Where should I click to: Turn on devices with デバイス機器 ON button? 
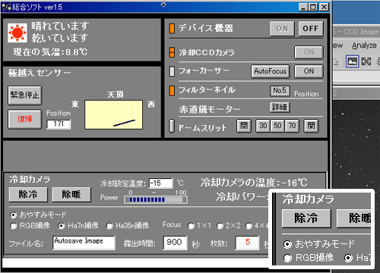click(x=282, y=29)
